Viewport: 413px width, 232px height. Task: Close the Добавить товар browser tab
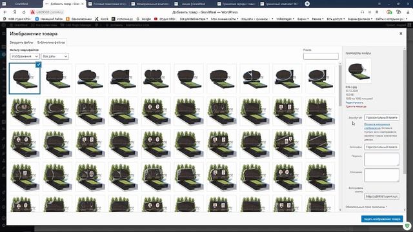(x=83, y=4)
